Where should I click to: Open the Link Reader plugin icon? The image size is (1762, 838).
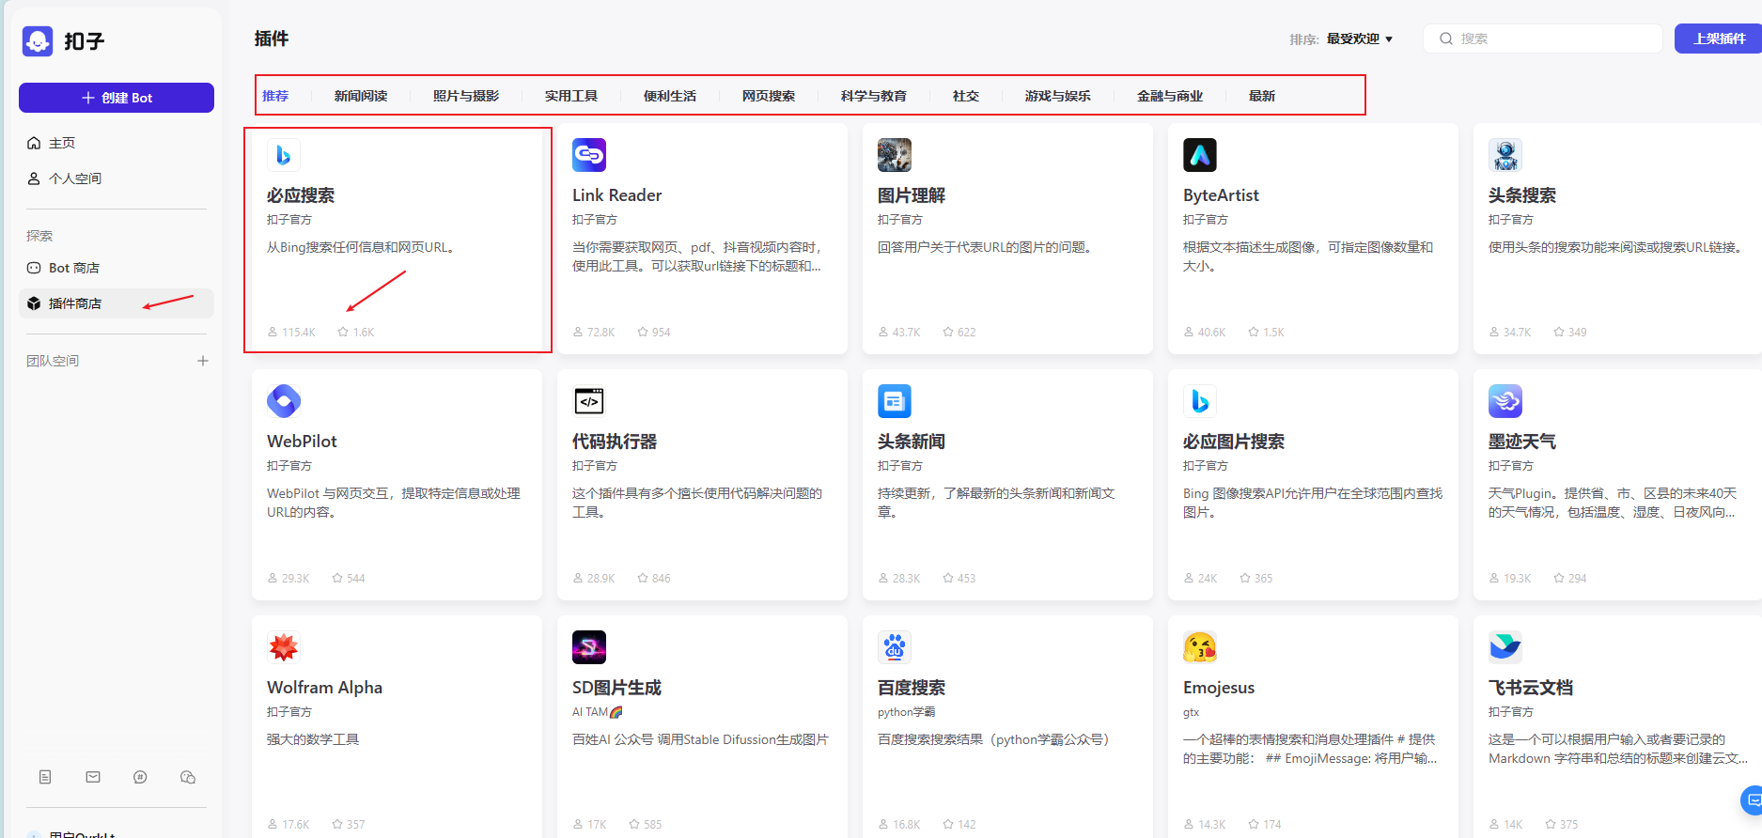[589, 155]
